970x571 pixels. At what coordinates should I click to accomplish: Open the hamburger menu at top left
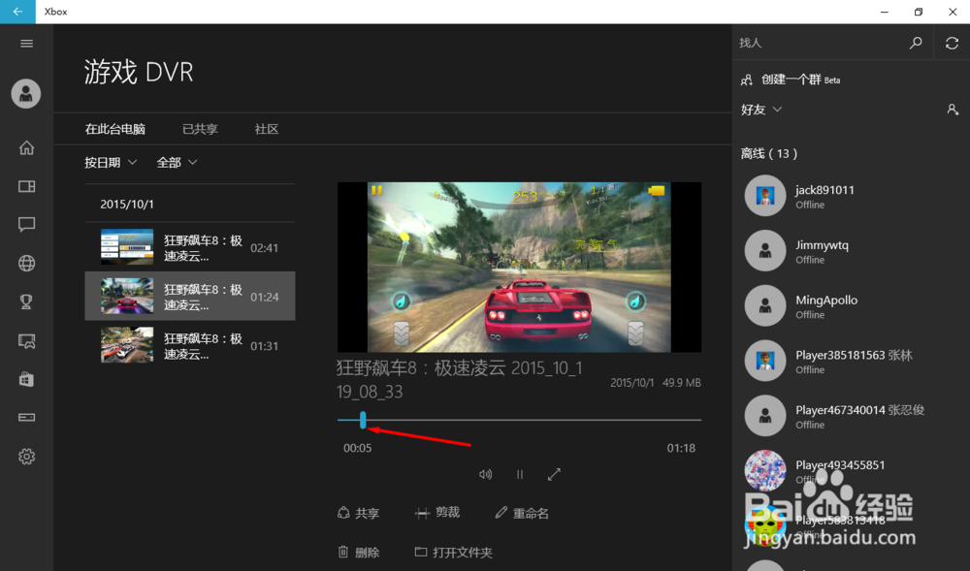[26, 43]
